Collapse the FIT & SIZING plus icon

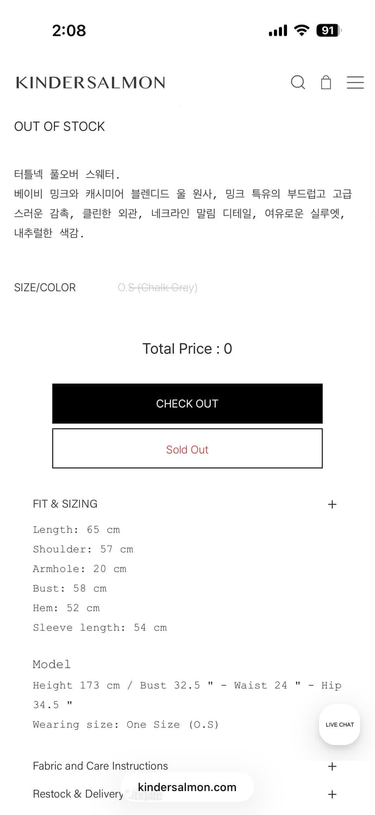pyautogui.click(x=333, y=504)
